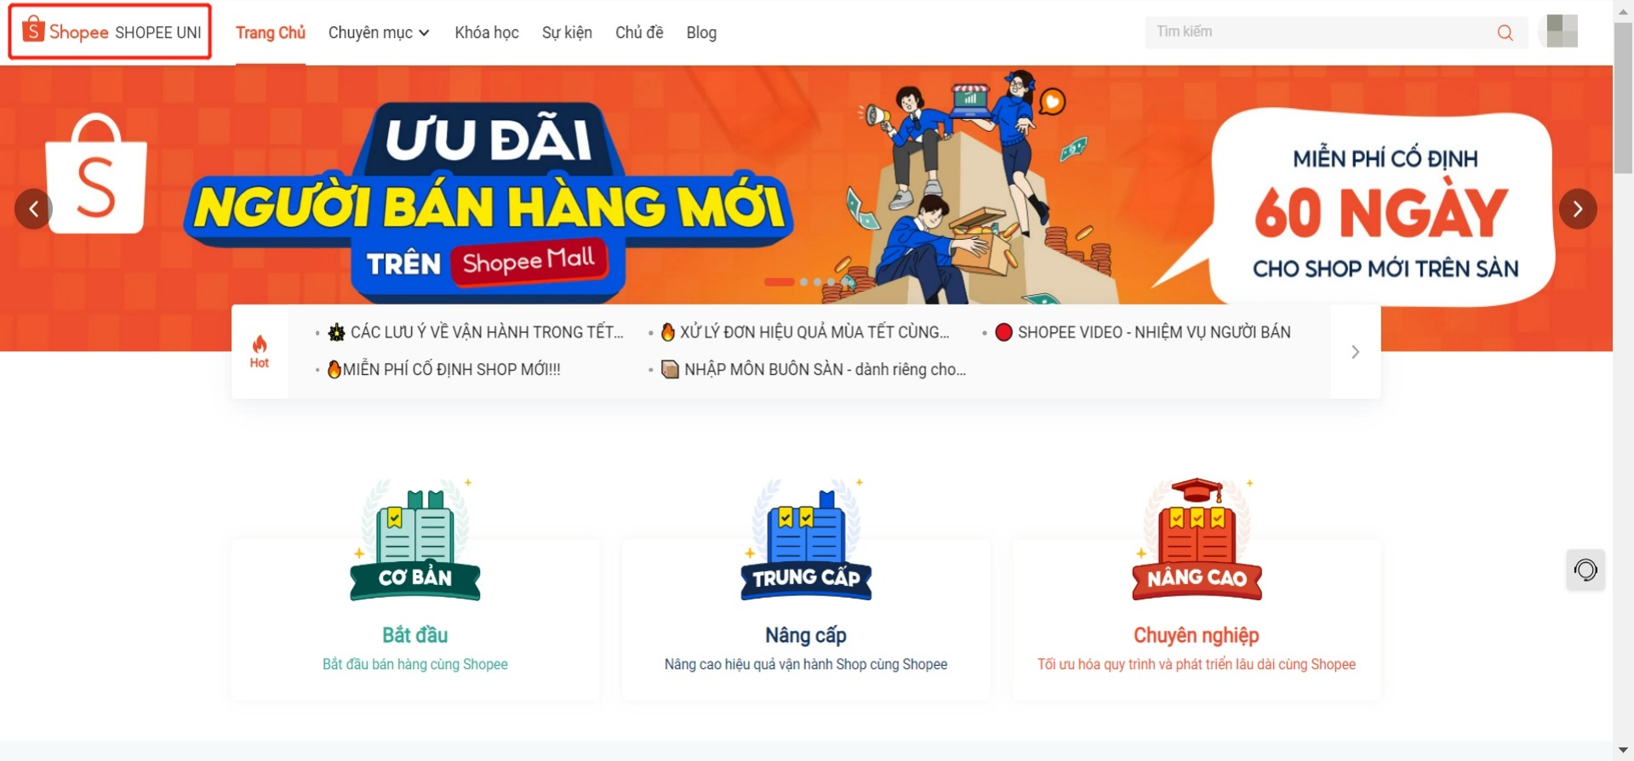Screen dimensions: 1634x761
Task: Switch to the Blog page
Action: 701,32
